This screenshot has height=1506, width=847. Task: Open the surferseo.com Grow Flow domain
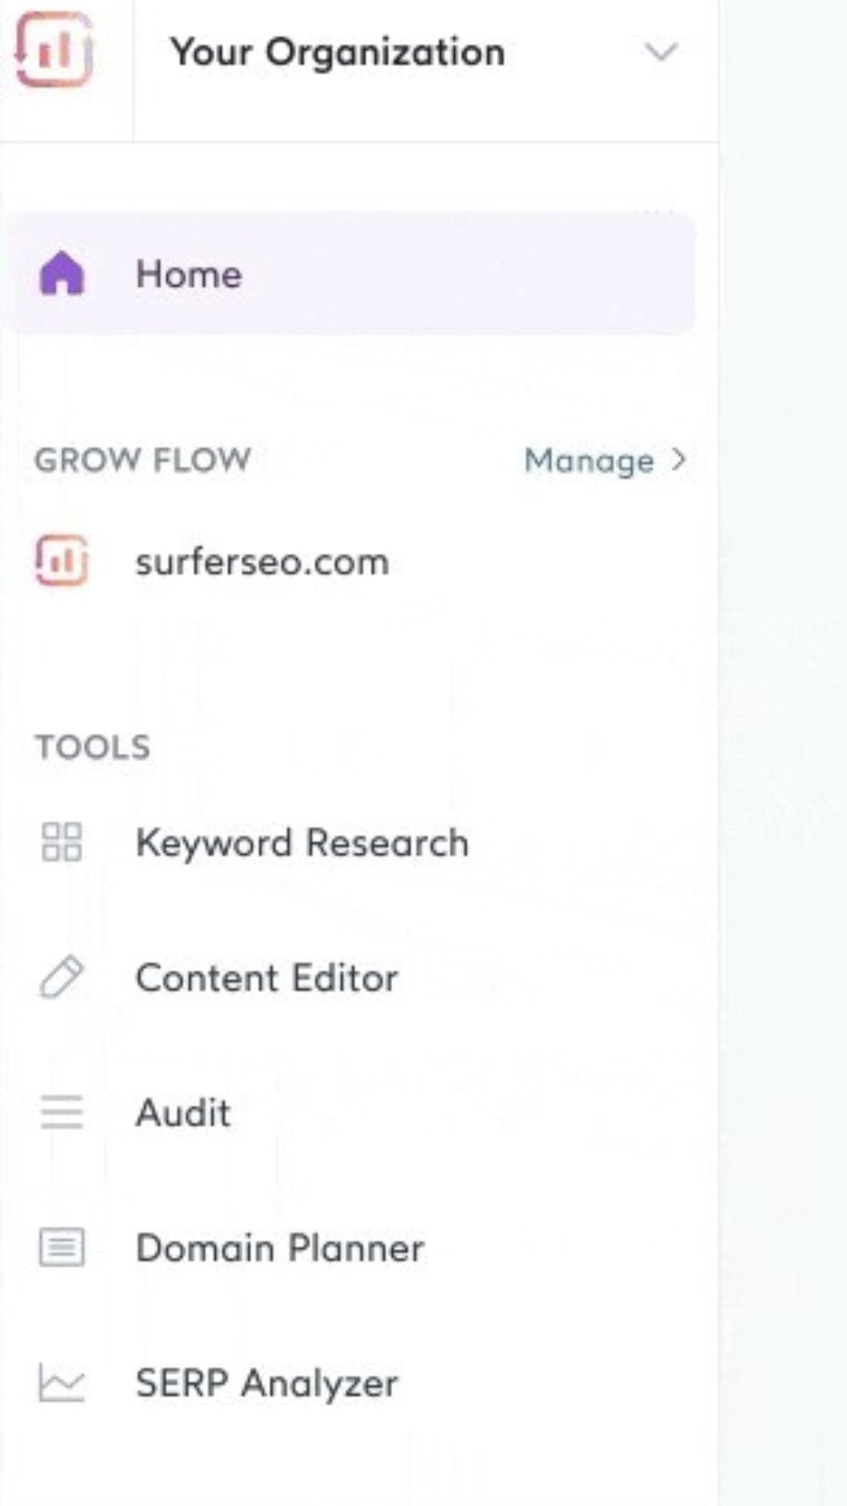click(x=262, y=562)
